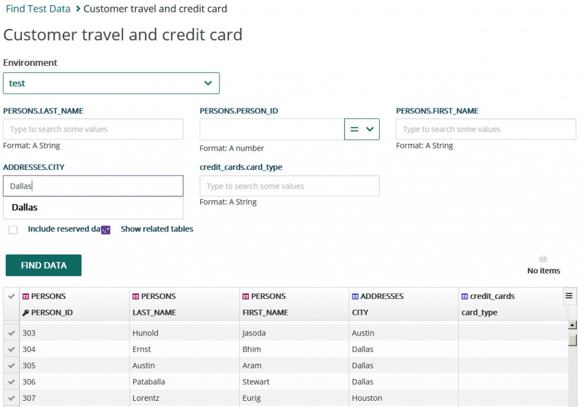Image resolution: width=582 pixels, height=407 pixels.
Task: Click the PERSONS table icon above LAST_NAME
Action: [x=136, y=296]
